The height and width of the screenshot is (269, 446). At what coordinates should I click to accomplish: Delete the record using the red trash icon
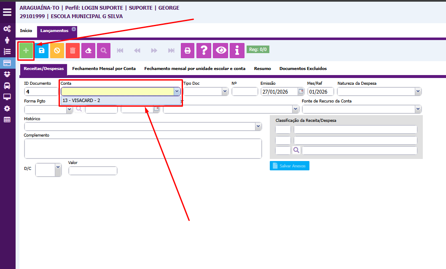coord(73,51)
